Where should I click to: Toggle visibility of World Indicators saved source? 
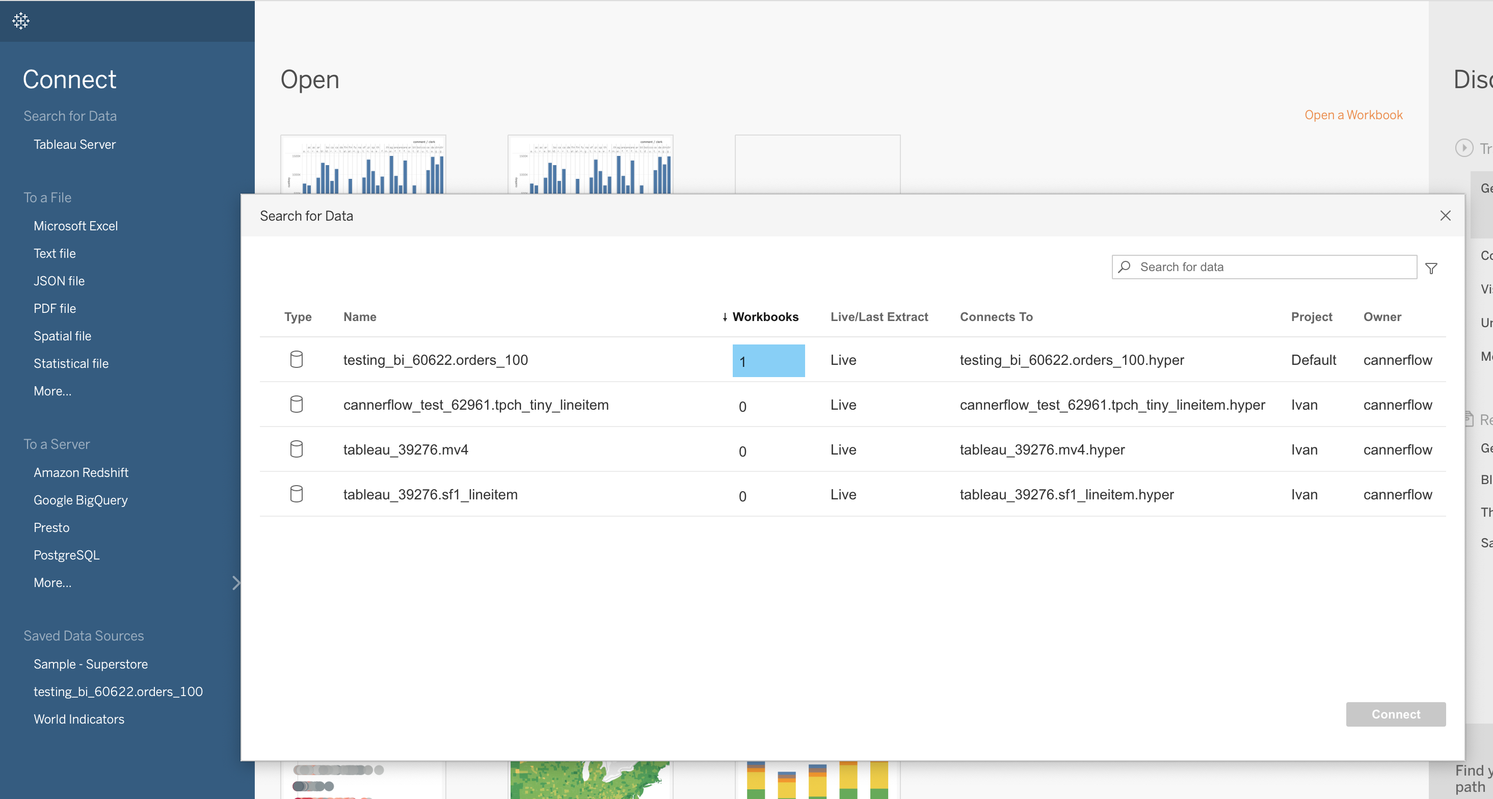tap(79, 718)
